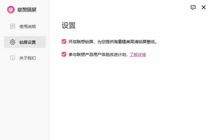
Task: Click the 为您提供海量精美高清锁屏壁纸 description text
Action: pos(126,42)
